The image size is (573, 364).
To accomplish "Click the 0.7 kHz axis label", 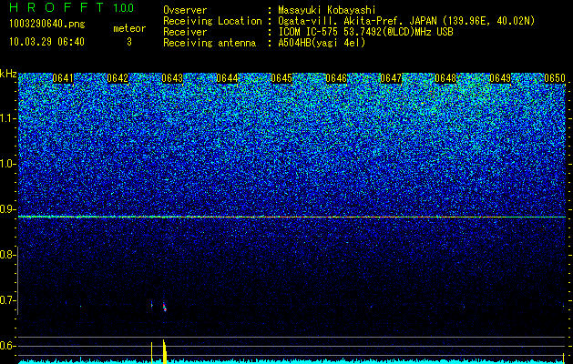I will (x=7, y=300).
